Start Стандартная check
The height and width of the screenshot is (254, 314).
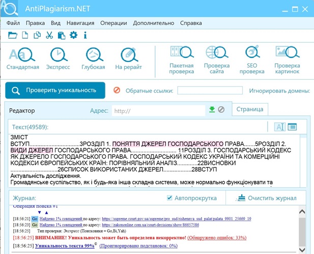[x=22, y=59]
